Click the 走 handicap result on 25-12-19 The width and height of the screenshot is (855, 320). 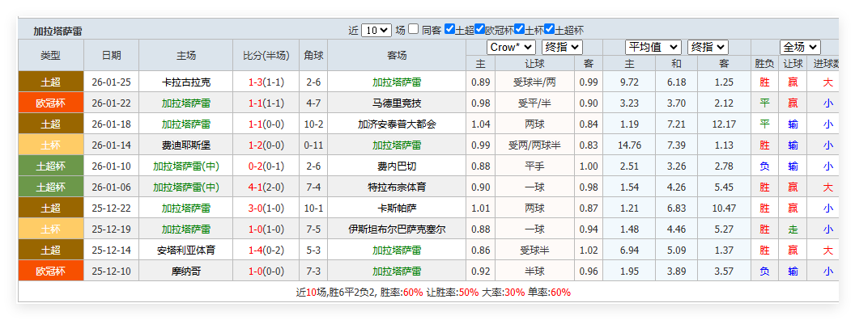pos(793,229)
